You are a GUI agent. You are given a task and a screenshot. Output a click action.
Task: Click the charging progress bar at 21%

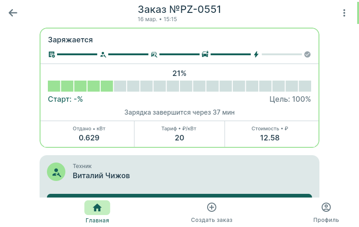click(179, 86)
